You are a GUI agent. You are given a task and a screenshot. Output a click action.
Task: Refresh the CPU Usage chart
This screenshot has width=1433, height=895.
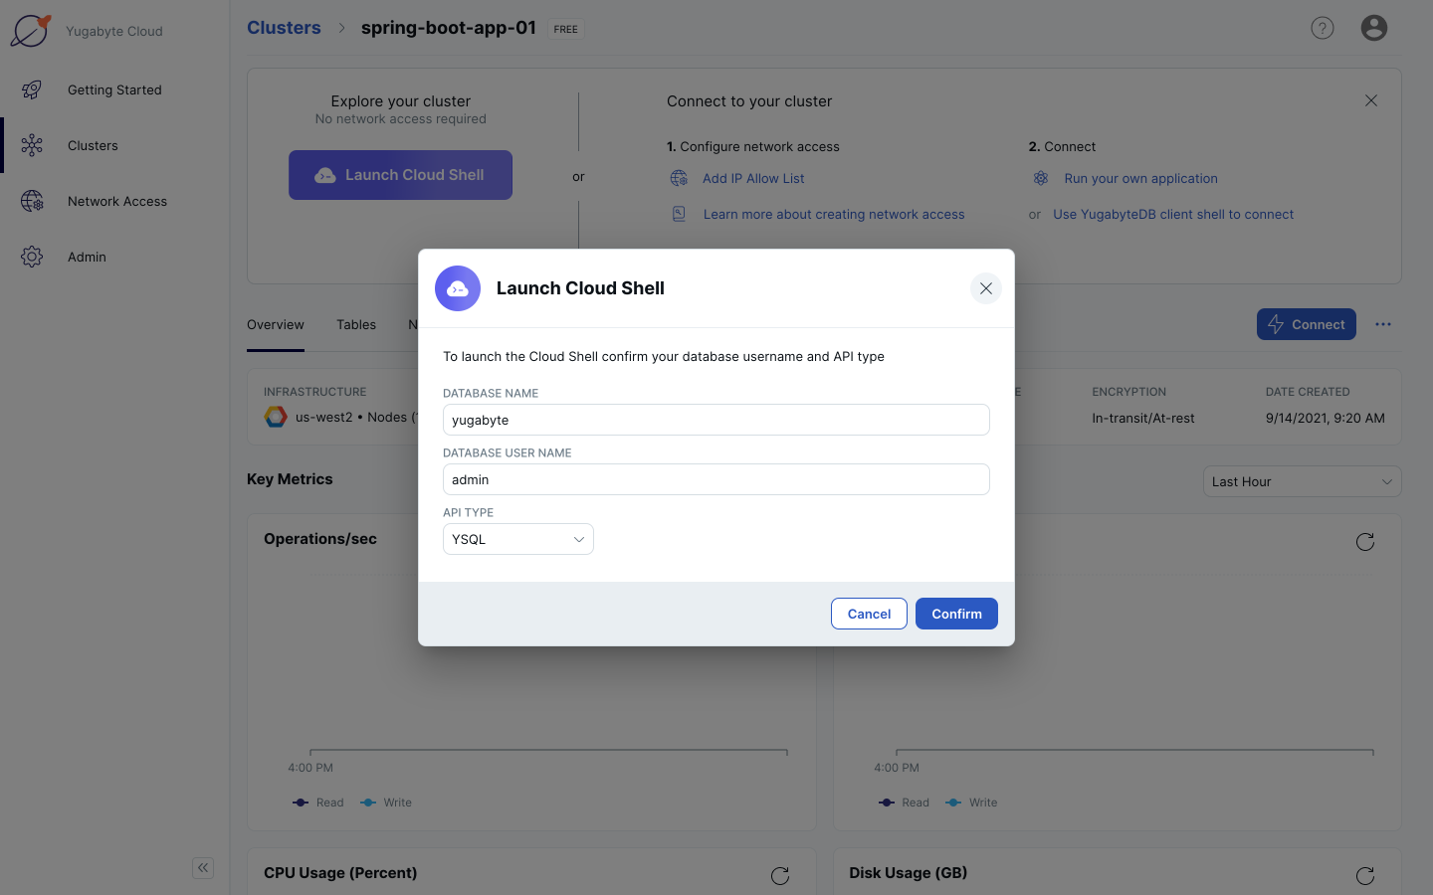point(780,875)
